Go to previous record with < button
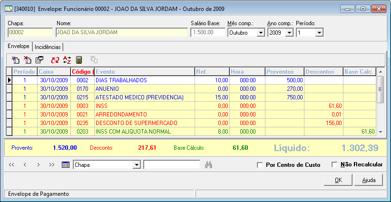 (25, 165)
